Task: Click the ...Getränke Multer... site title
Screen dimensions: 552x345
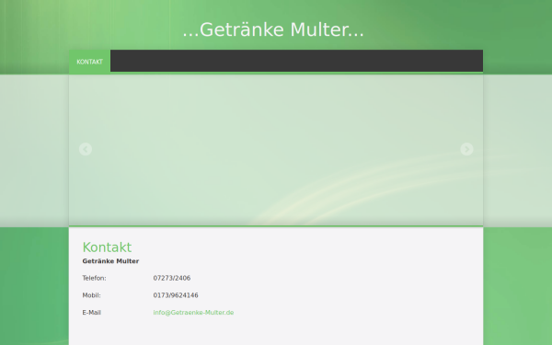Action: coord(273,29)
